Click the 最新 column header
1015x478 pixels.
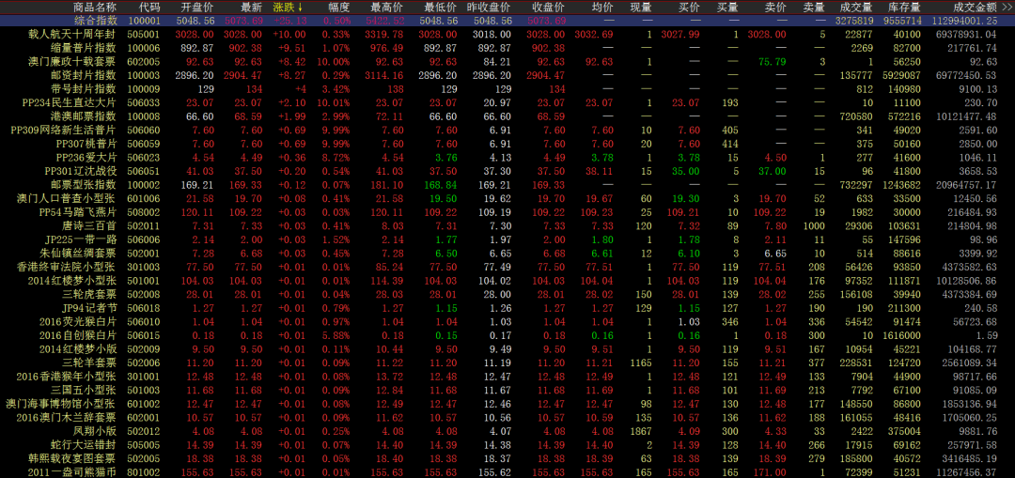pos(251,8)
